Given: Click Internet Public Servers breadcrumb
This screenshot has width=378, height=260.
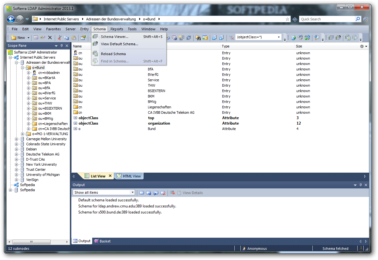Looking at the screenshot, I should (x=61, y=19).
